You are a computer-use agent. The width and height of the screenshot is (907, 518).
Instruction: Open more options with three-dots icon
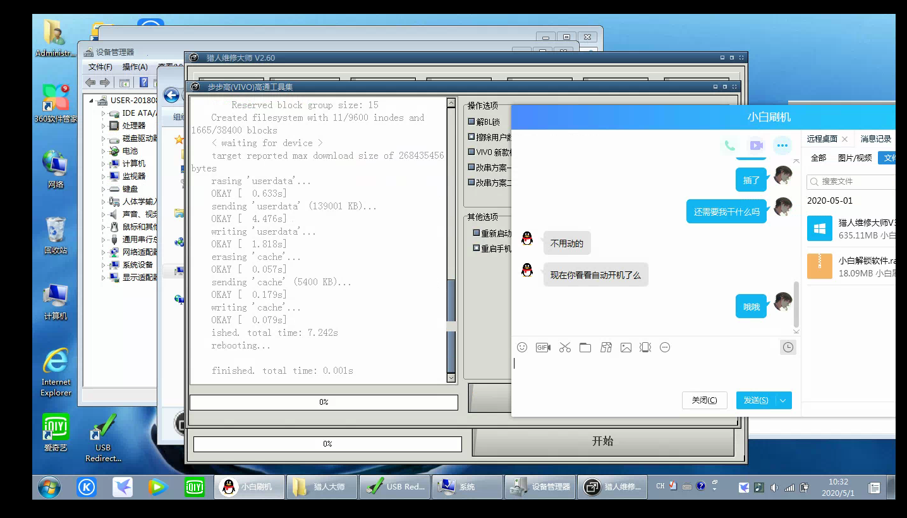pos(782,145)
